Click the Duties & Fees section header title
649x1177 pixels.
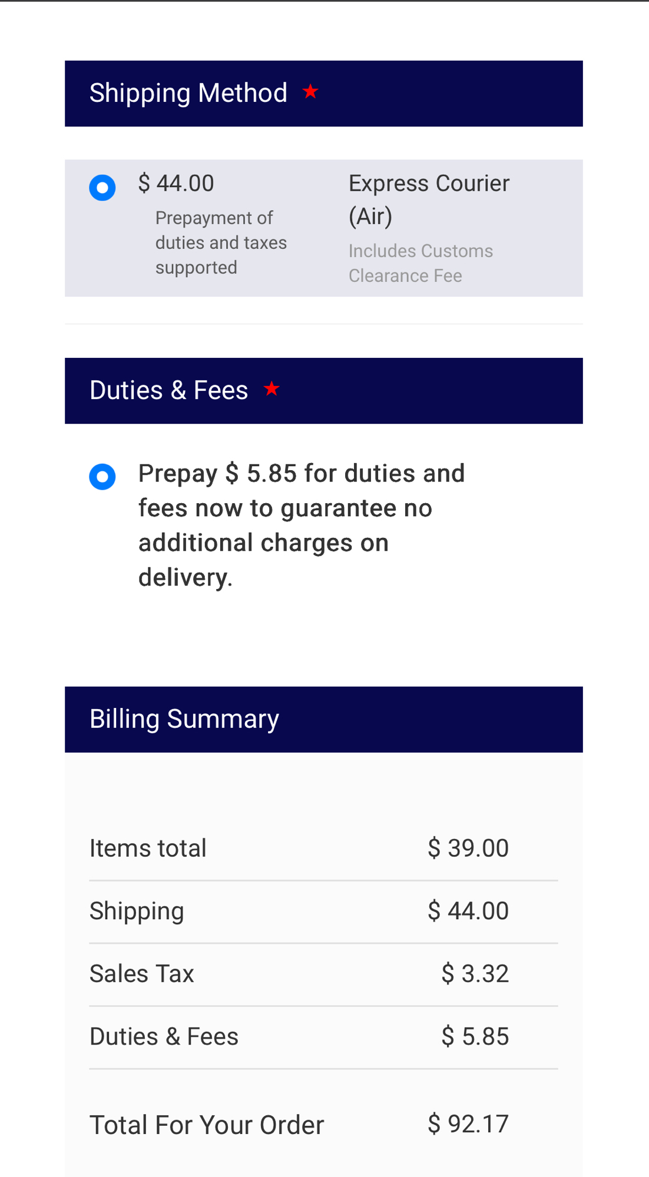[169, 390]
